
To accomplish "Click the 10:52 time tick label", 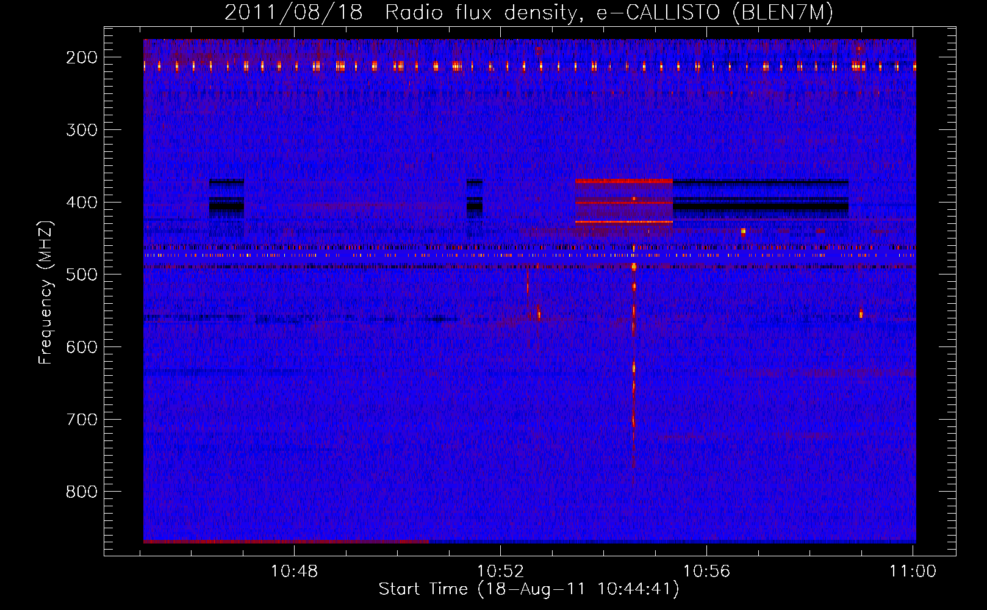I will (501, 572).
